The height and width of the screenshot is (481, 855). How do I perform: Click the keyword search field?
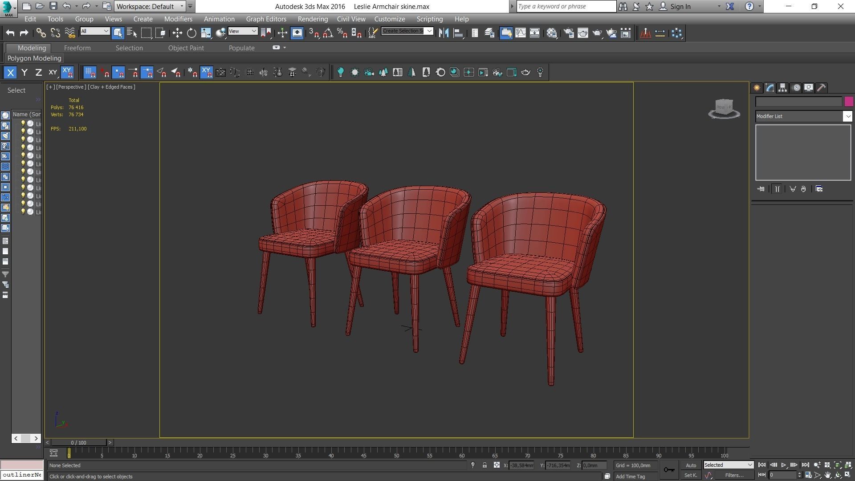coord(566,6)
